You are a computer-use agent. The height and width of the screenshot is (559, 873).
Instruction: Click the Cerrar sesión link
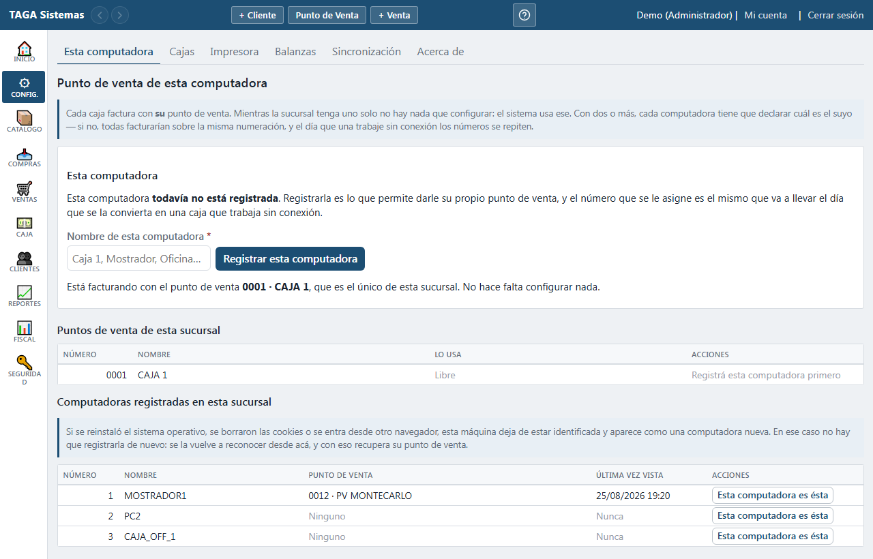(835, 15)
